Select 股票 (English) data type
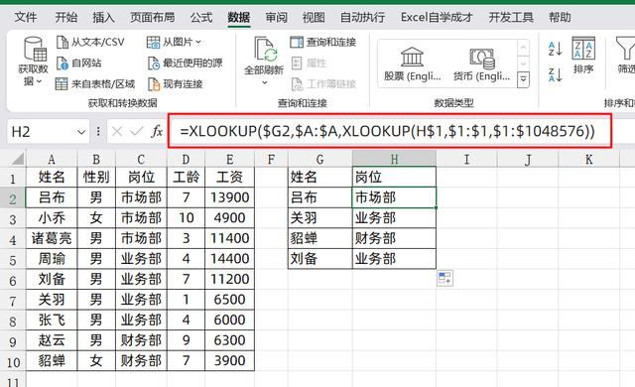The height and width of the screenshot is (387, 635). click(x=413, y=64)
